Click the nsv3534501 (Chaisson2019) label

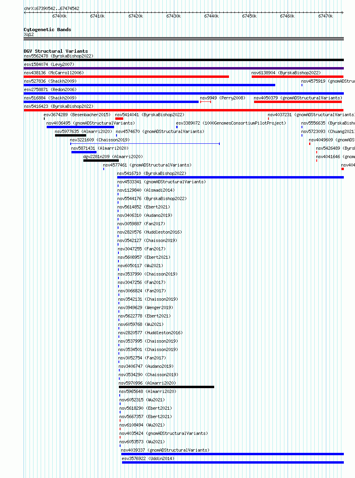148,349
